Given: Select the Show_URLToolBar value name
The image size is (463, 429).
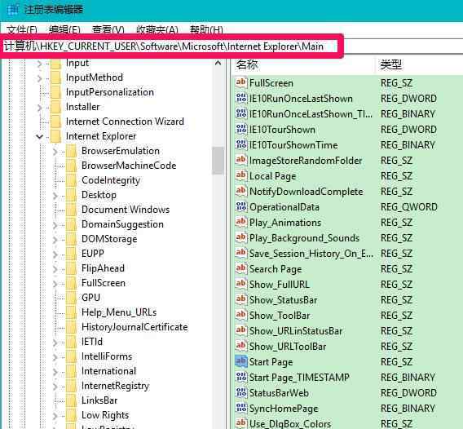Looking at the screenshot, I should click(288, 347).
